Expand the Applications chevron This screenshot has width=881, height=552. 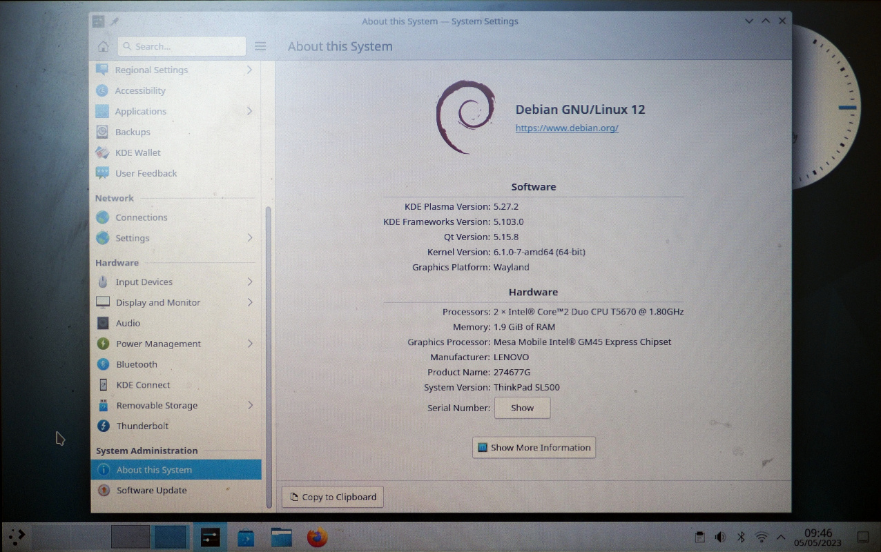249,111
